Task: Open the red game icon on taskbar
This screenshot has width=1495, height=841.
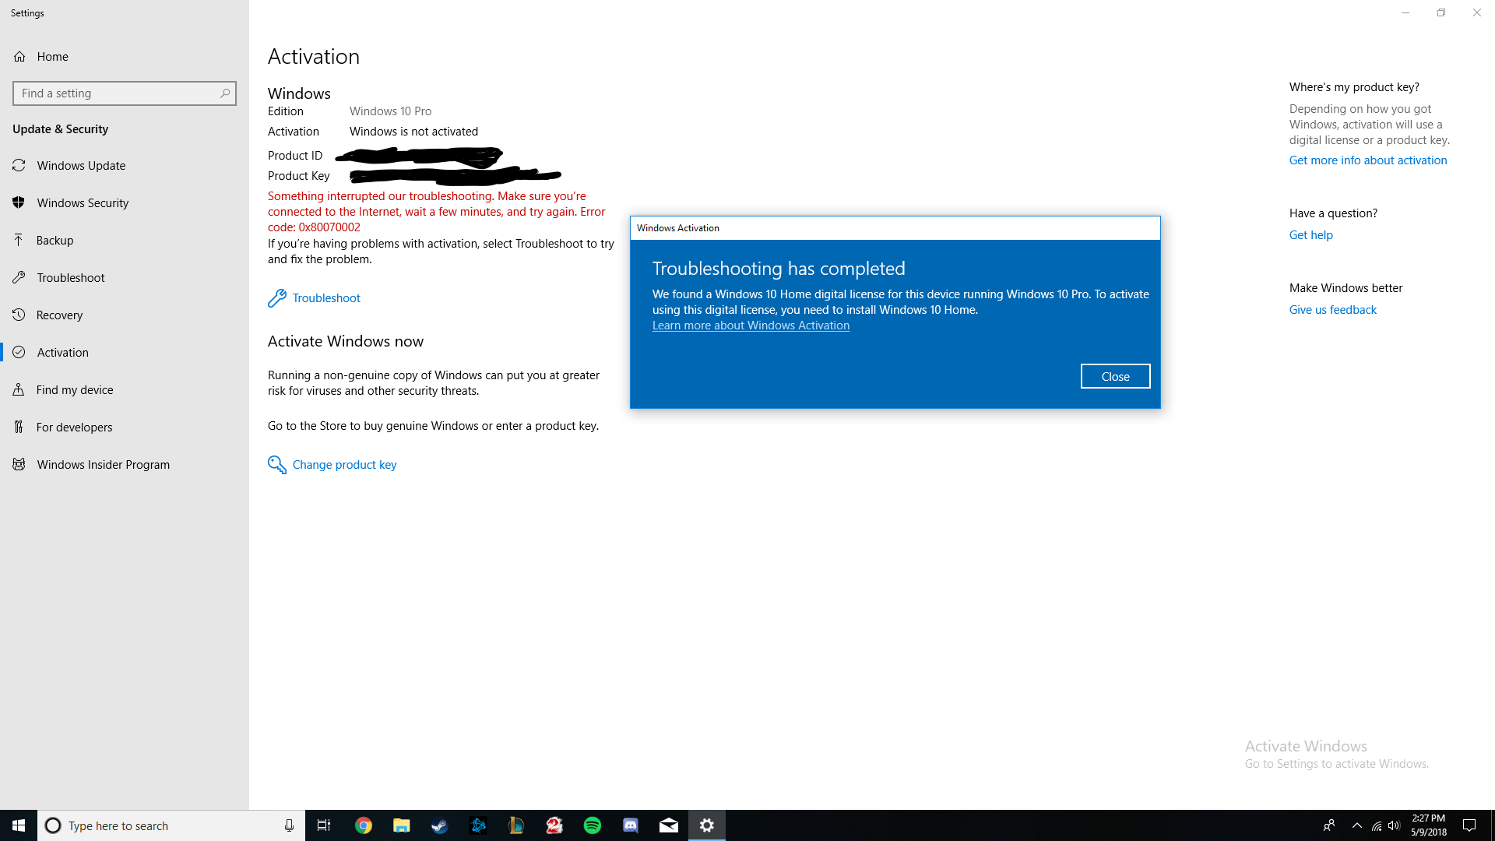Action: [554, 825]
